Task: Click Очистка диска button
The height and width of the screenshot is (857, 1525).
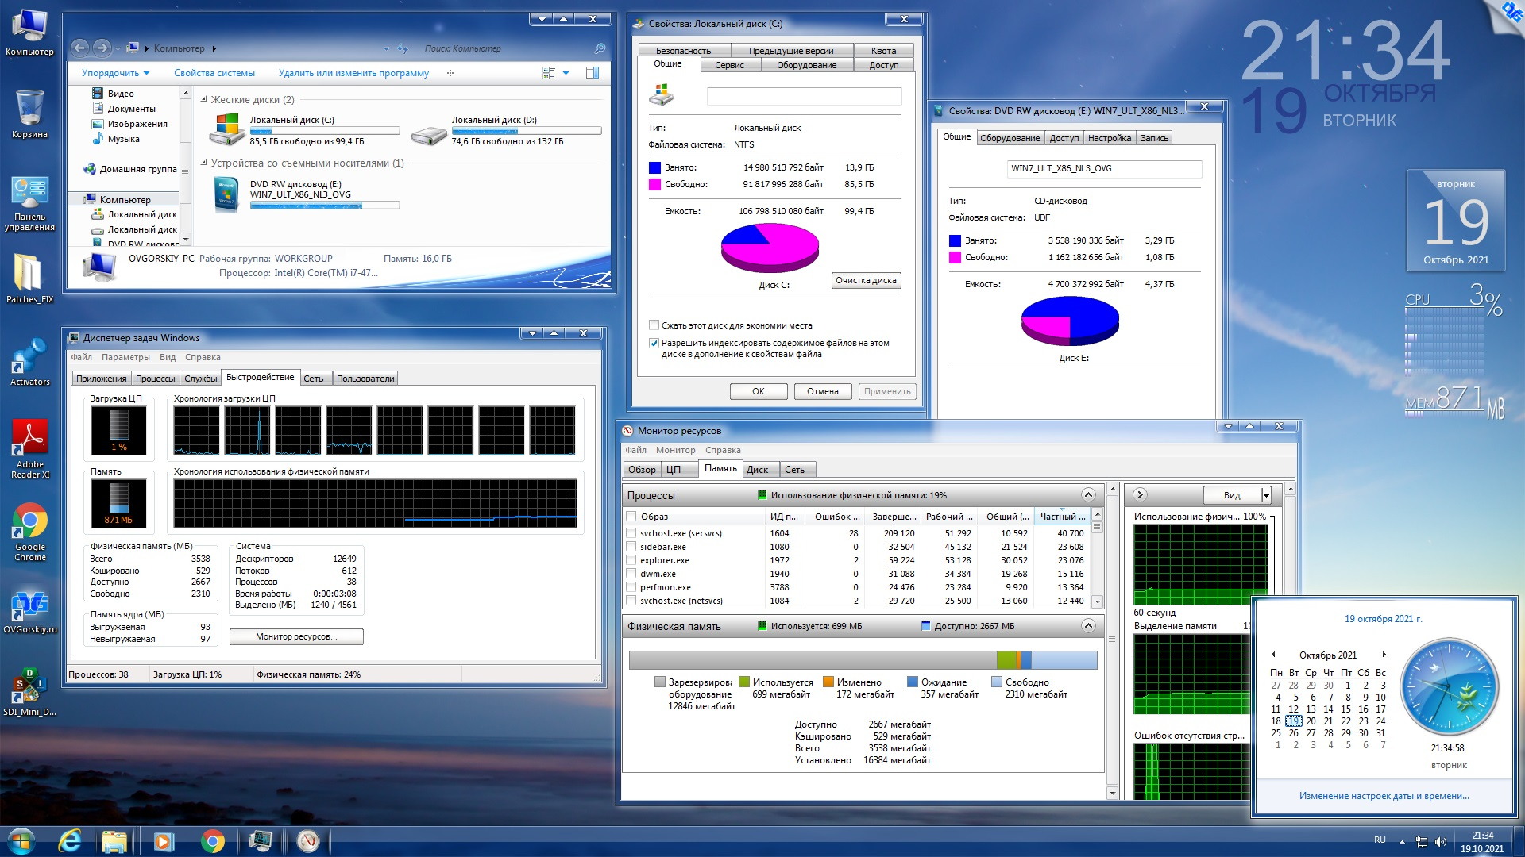Action: [866, 280]
